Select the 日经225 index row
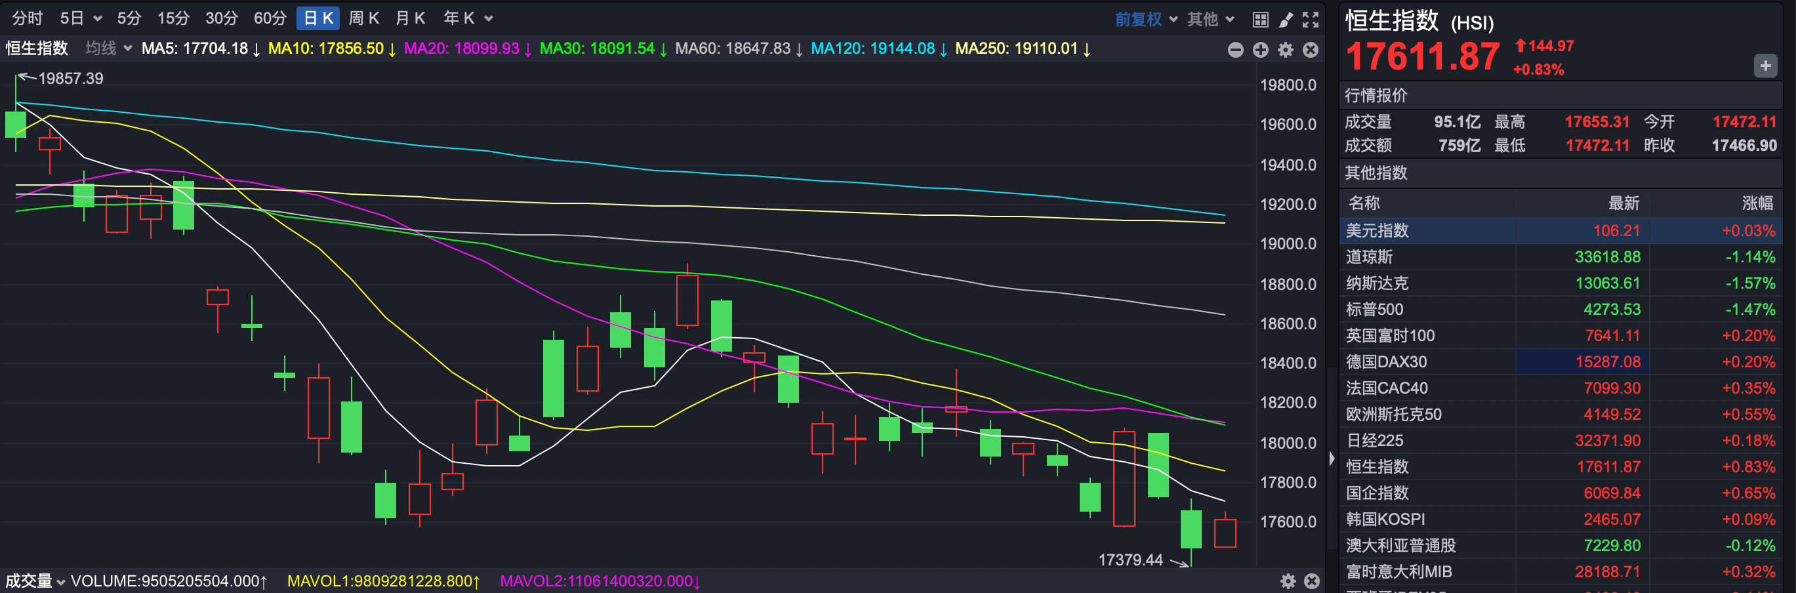1796x593 pixels. (1374, 440)
